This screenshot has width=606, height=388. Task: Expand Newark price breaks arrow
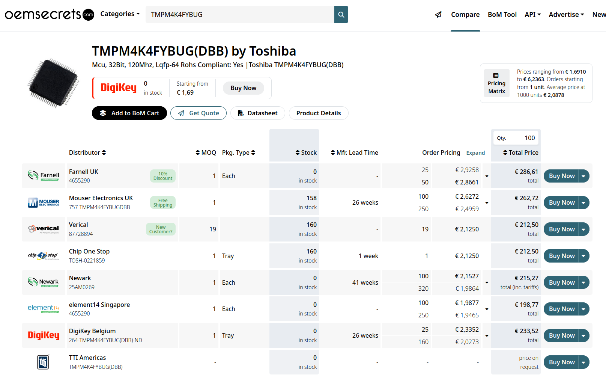click(x=487, y=282)
